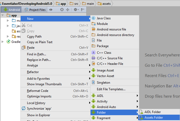Click the Vector Asset android icon

[93, 76]
